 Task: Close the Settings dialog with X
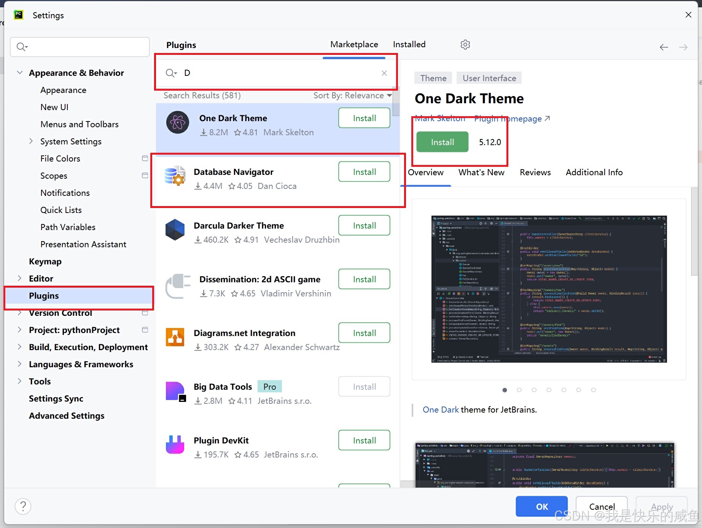[688, 15]
